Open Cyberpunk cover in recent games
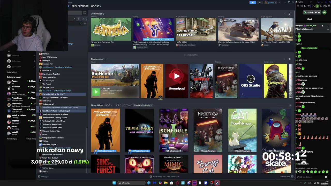The height and width of the screenshot is (186, 331). point(275,81)
